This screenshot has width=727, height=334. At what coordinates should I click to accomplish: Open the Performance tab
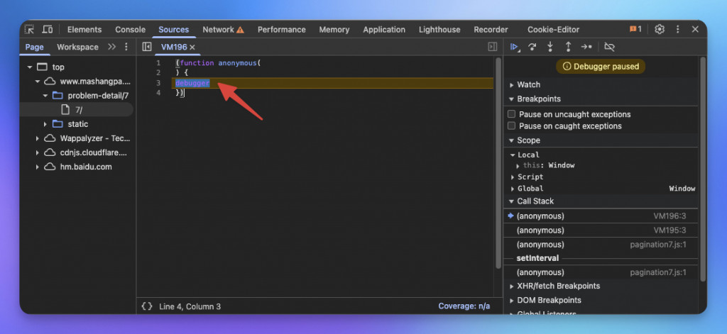[x=281, y=30]
